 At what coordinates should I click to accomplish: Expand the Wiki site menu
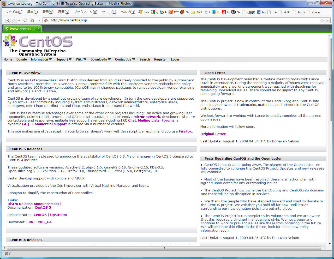[x=81, y=59]
